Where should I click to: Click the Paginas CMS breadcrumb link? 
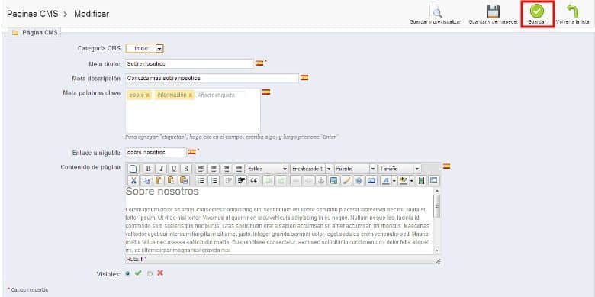pyautogui.click(x=33, y=14)
